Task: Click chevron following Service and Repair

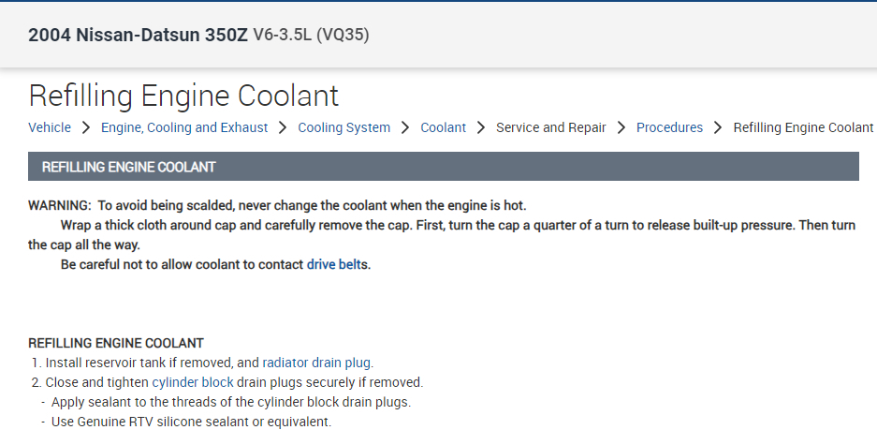Action: (x=621, y=127)
